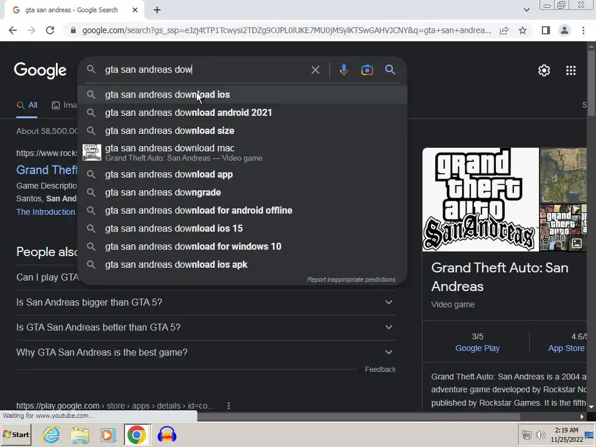Screen dimensions: 596x447
Task: Click the Chrome taskbar icon
Action: 136,435
